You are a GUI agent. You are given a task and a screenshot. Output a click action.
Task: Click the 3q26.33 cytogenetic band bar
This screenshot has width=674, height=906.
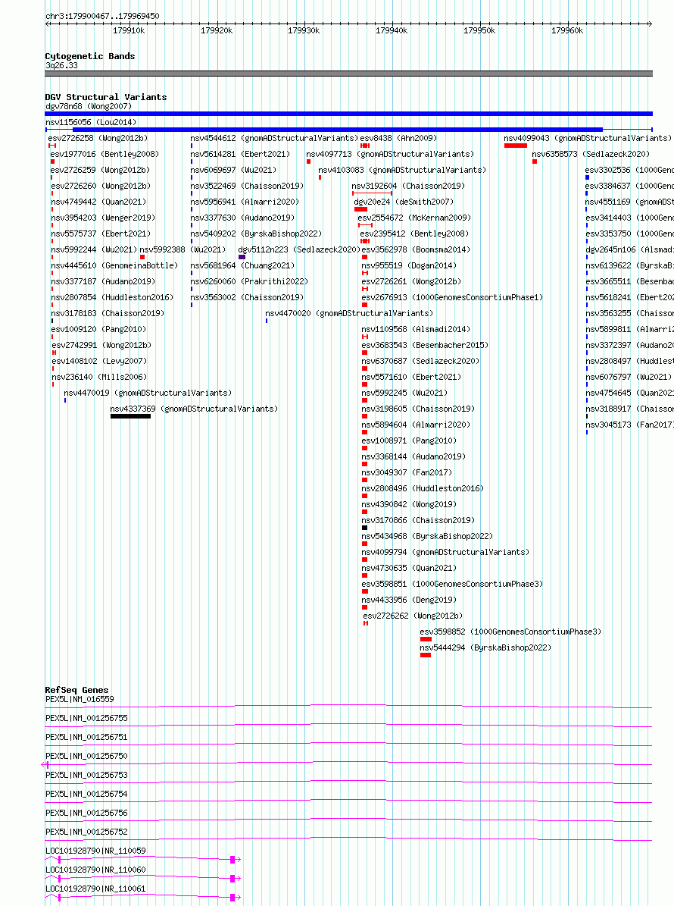pos(348,74)
